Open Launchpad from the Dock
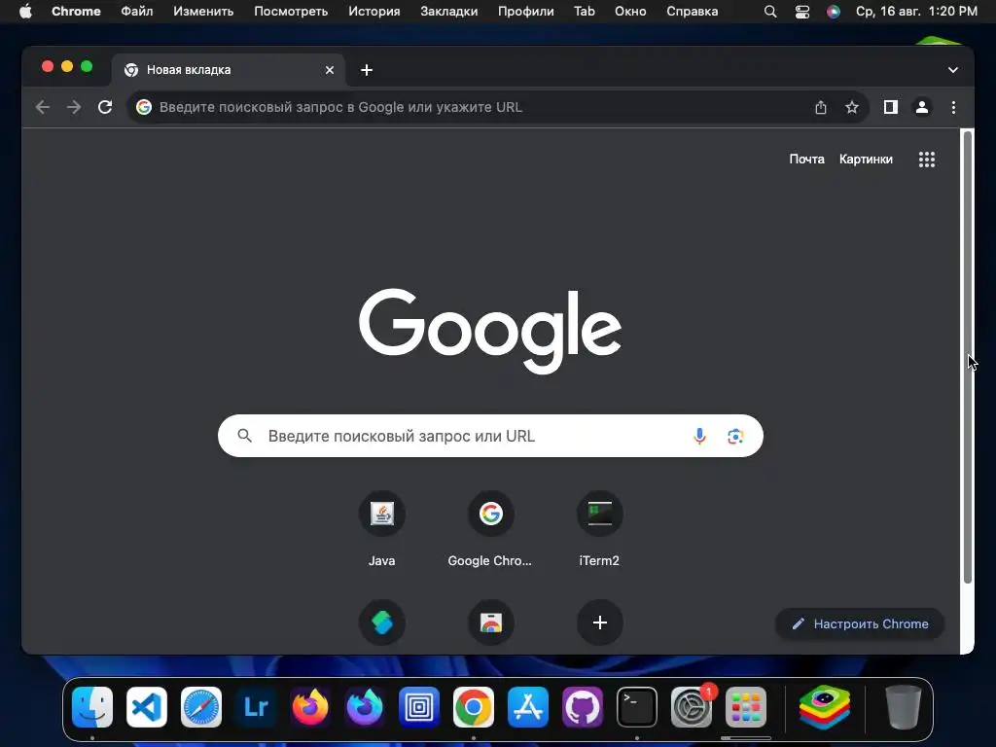The width and height of the screenshot is (996, 747). (746, 707)
